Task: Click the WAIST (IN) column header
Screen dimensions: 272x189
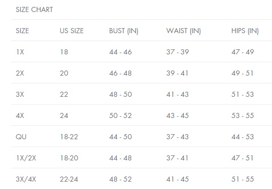Action: point(183,31)
